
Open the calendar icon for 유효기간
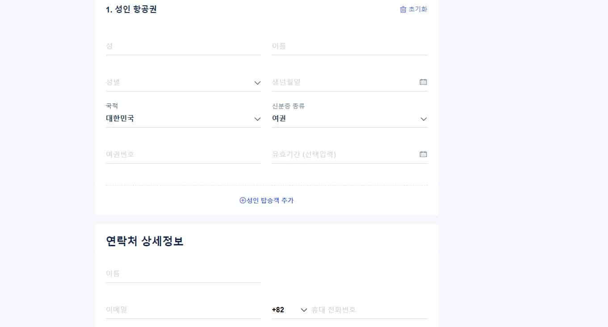tap(423, 154)
